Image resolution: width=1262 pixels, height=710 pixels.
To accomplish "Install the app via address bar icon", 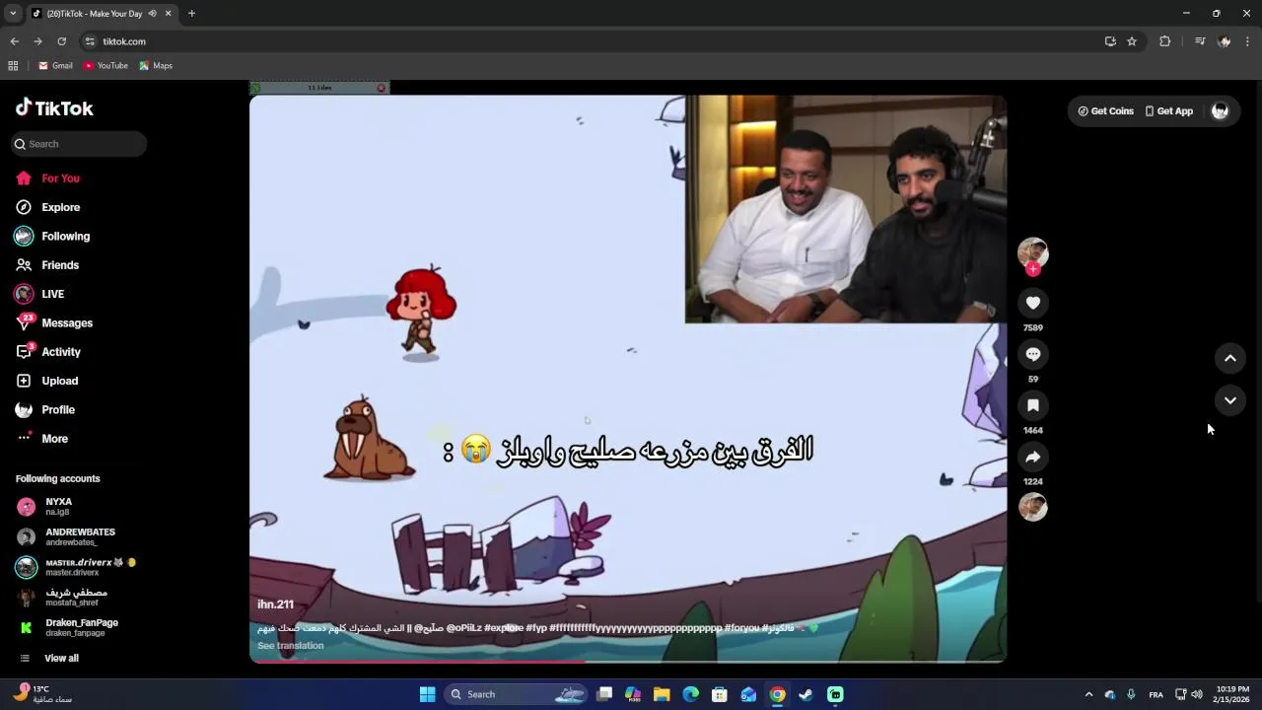I will tap(1110, 41).
